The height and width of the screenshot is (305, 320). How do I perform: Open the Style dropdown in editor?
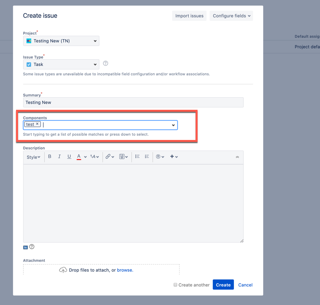click(34, 157)
